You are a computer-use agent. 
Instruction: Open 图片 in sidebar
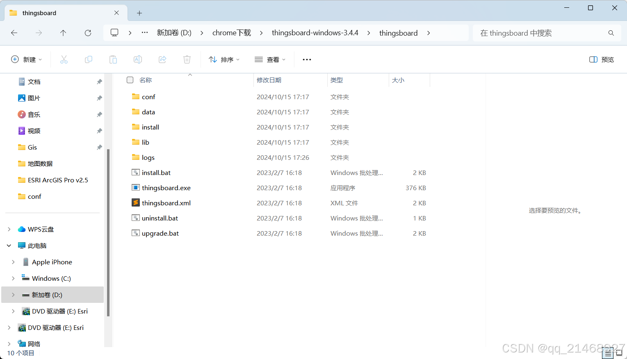tap(34, 98)
